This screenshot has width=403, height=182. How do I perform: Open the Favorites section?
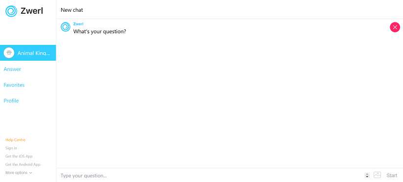[x=14, y=85]
